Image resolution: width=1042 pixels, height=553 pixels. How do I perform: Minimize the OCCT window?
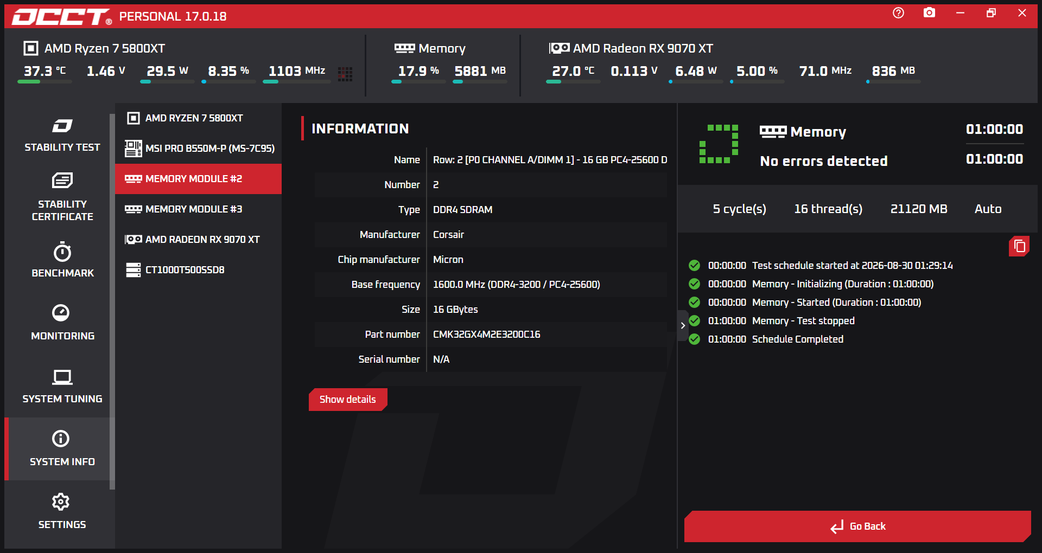(x=960, y=12)
